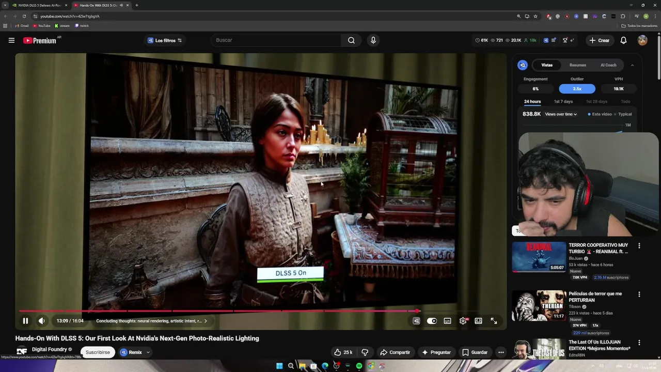The image size is (661, 372).
Task: Open the notifications bell
Action: [623, 40]
